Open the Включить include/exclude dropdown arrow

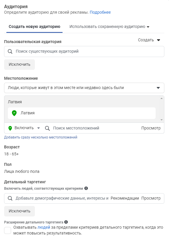pyautogui.click(x=38, y=128)
